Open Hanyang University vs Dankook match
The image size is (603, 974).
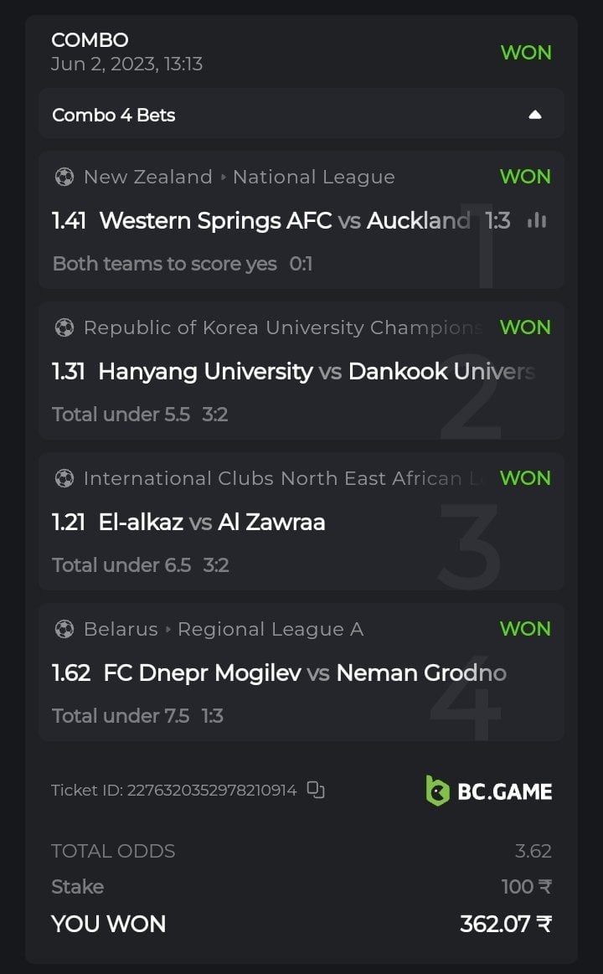click(x=316, y=372)
